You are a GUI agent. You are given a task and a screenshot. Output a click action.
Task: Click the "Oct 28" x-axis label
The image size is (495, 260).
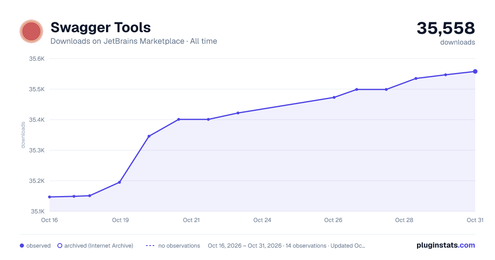404,220
